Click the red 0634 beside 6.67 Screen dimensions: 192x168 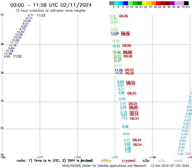point(137,140)
